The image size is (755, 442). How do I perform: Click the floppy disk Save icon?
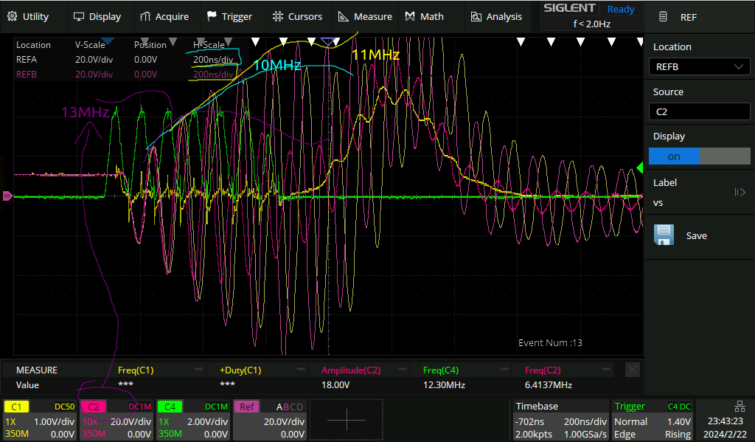pyautogui.click(x=664, y=235)
